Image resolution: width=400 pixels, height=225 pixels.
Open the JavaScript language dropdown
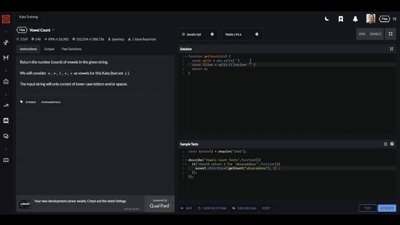click(198, 34)
